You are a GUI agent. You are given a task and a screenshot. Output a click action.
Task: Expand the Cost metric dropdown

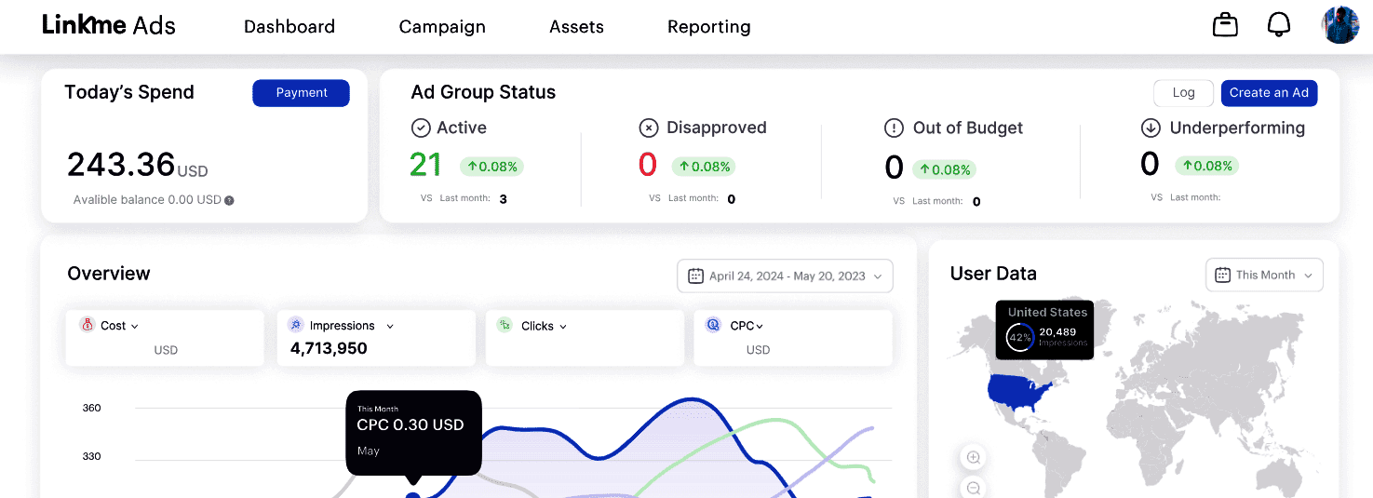pyautogui.click(x=135, y=327)
